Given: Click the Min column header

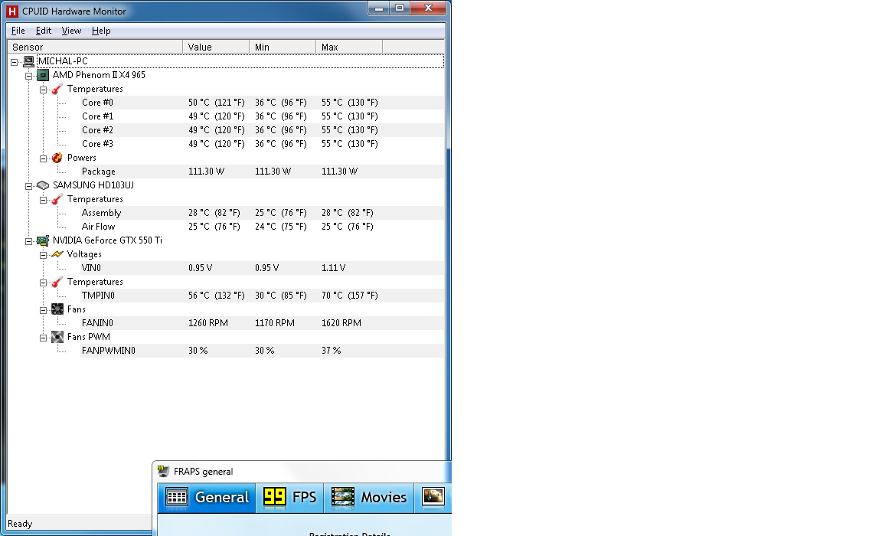Looking at the screenshot, I should pos(283,47).
